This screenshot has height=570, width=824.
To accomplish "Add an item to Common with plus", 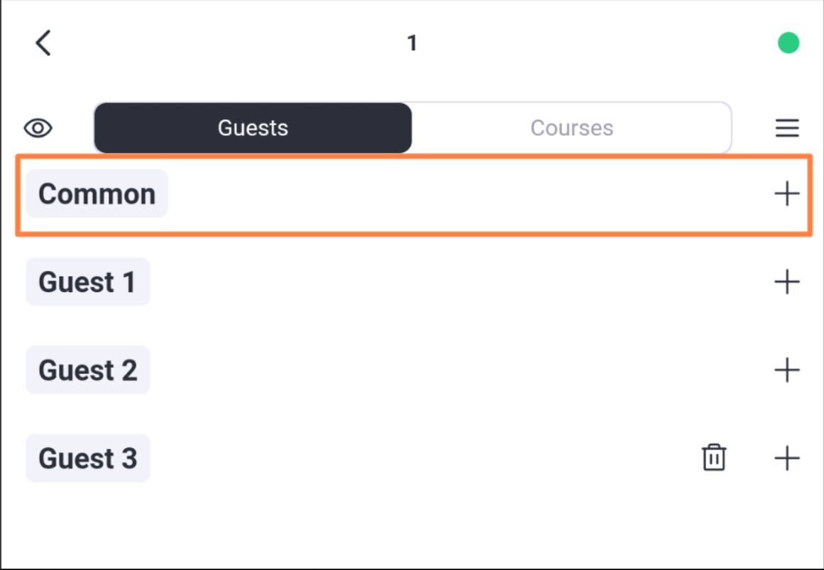I will [x=786, y=194].
